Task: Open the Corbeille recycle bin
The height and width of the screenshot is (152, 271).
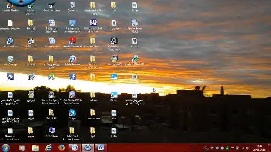Action: pyautogui.click(x=72, y=7)
